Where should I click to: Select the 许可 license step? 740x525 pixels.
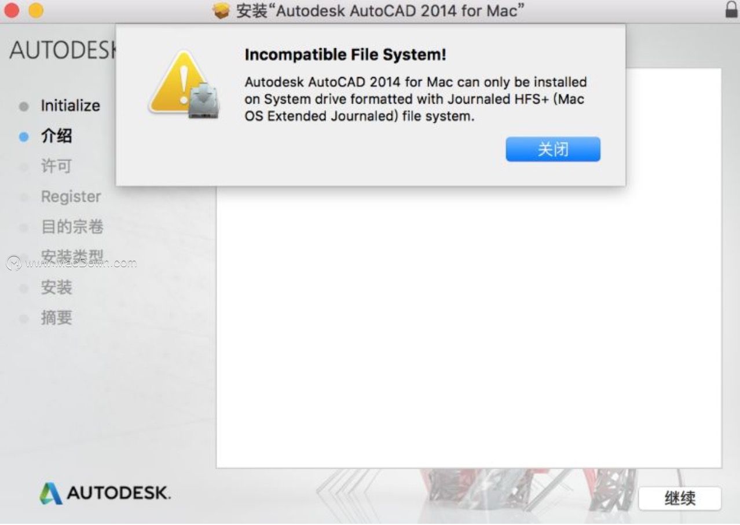56,166
